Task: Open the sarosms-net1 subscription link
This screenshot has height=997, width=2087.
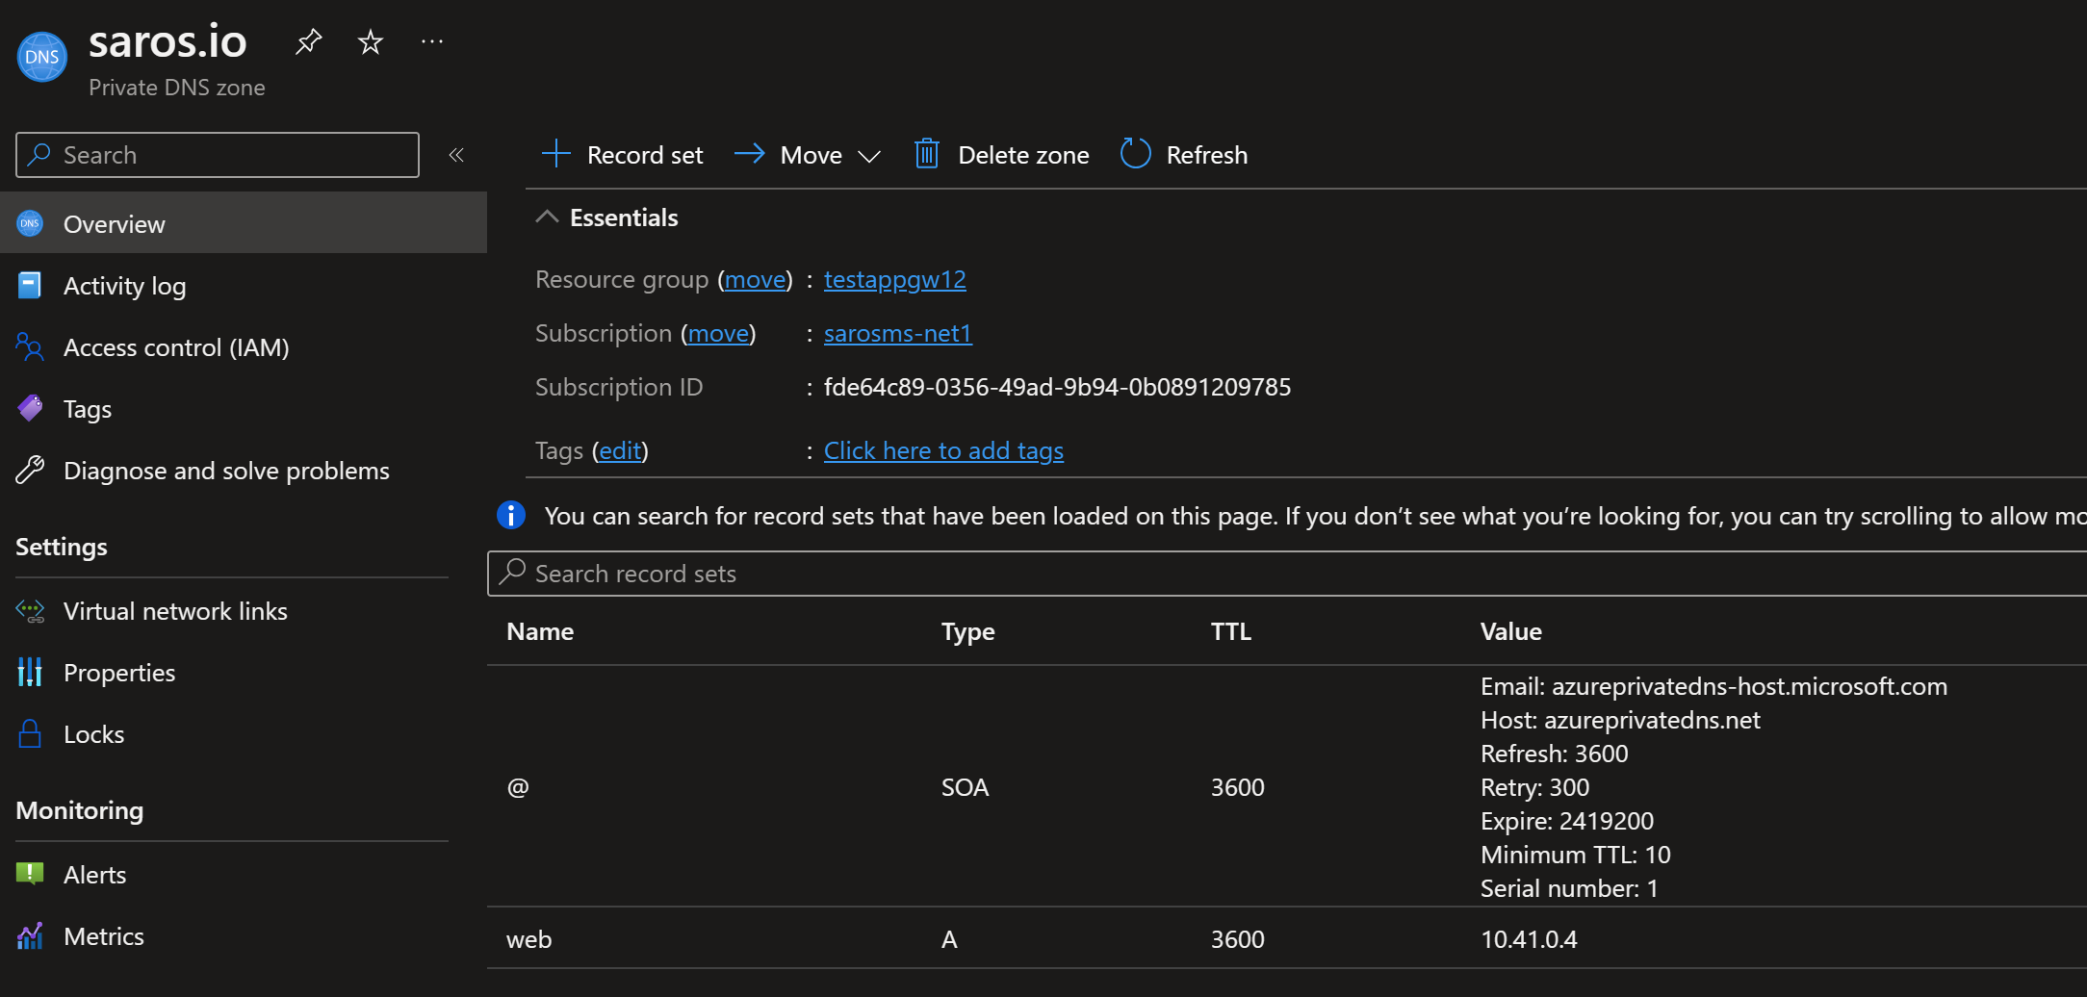Action: (x=898, y=333)
